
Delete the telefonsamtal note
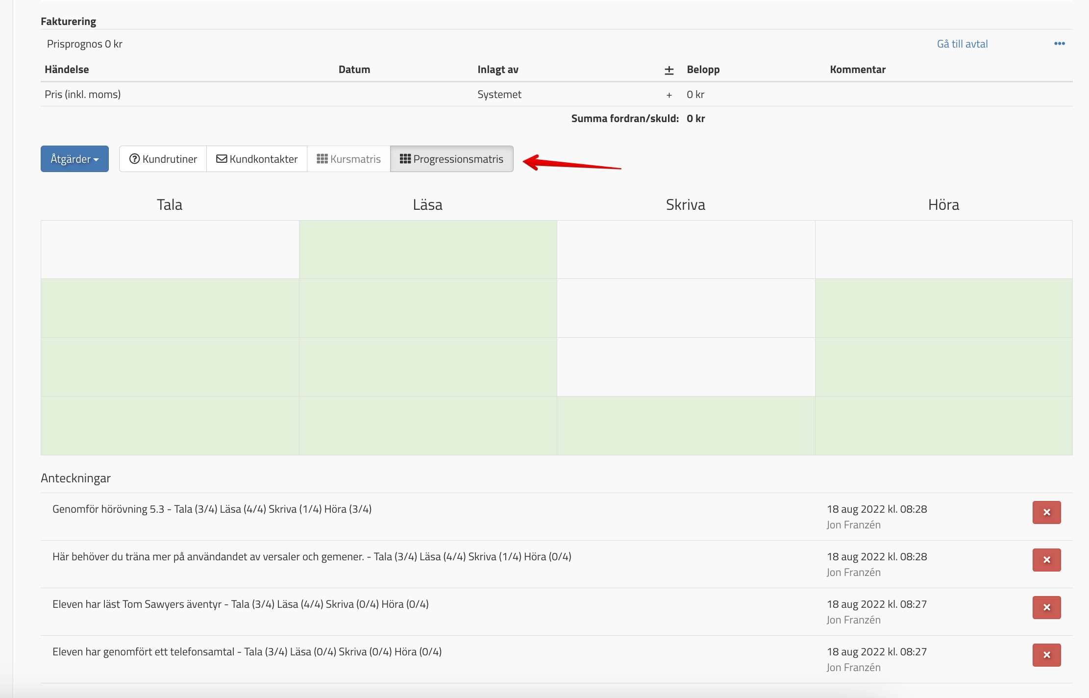(1046, 655)
